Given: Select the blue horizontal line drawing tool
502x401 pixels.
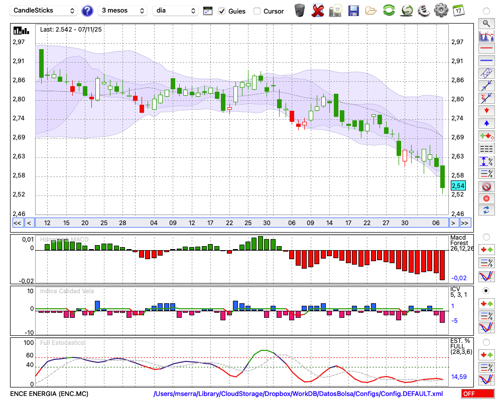Looking at the screenshot, I should click(x=486, y=61).
